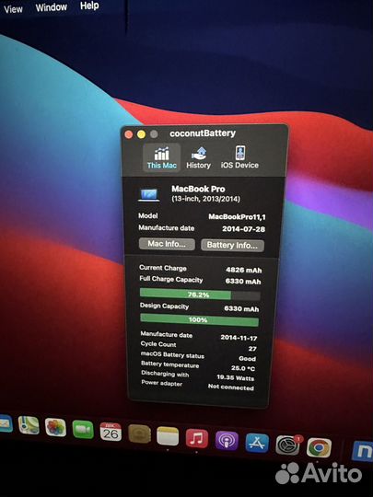Open FaceTime from the Dock
373x497 pixels.
tap(83, 429)
